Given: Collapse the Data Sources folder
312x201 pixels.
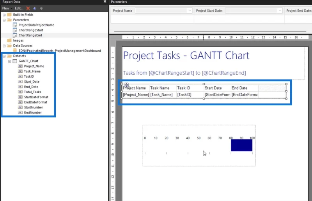Looking at the screenshot, I should [x=4, y=46].
